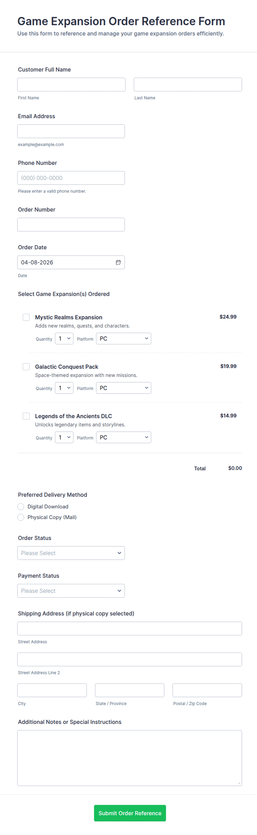
Task: Click the Order Number field
Action: coord(71,224)
